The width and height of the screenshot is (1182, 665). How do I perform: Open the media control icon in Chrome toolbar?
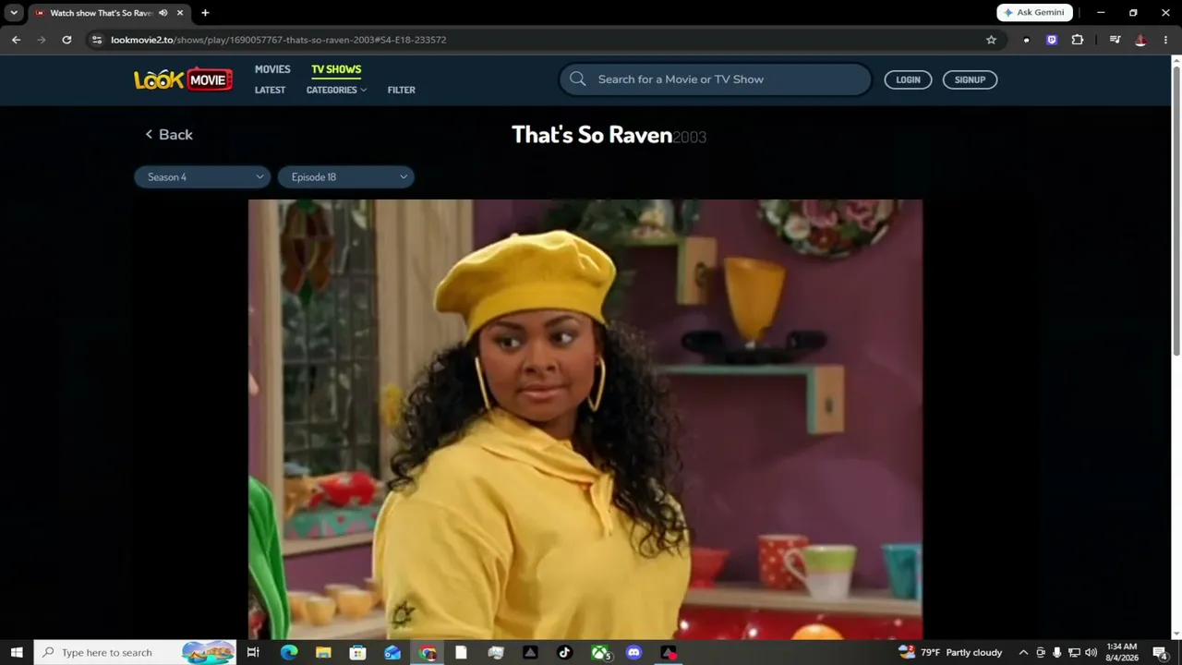tap(1115, 40)
